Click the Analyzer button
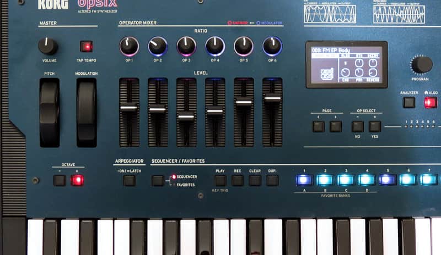This screenshot has height=255, width=441. 409,102
